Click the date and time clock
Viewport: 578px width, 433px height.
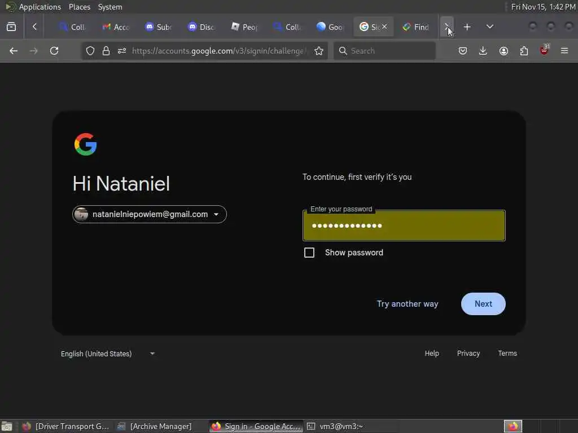point(544,7)
